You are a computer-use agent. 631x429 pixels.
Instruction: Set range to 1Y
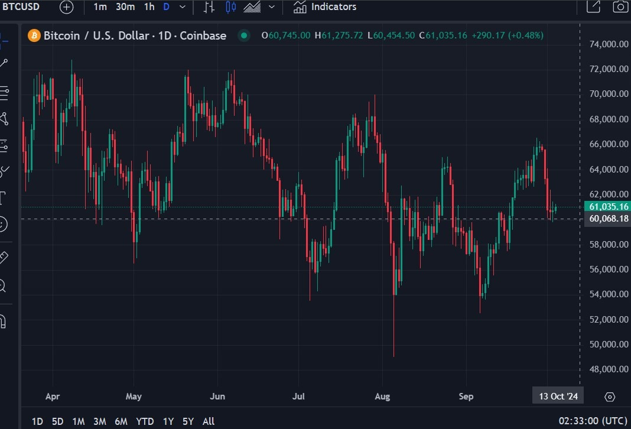[x=168, y=421]
